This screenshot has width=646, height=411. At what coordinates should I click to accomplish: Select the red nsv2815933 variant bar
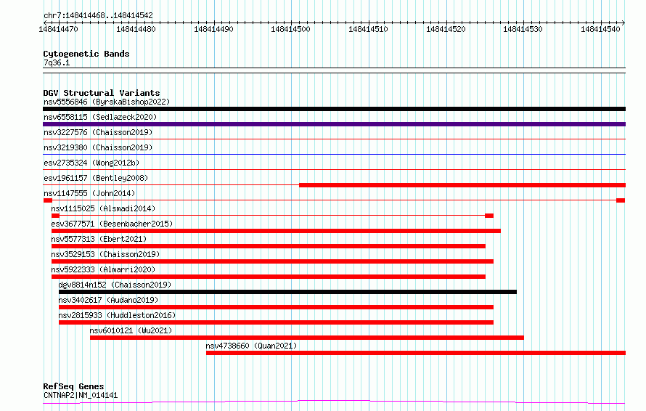tap(276, 322)
